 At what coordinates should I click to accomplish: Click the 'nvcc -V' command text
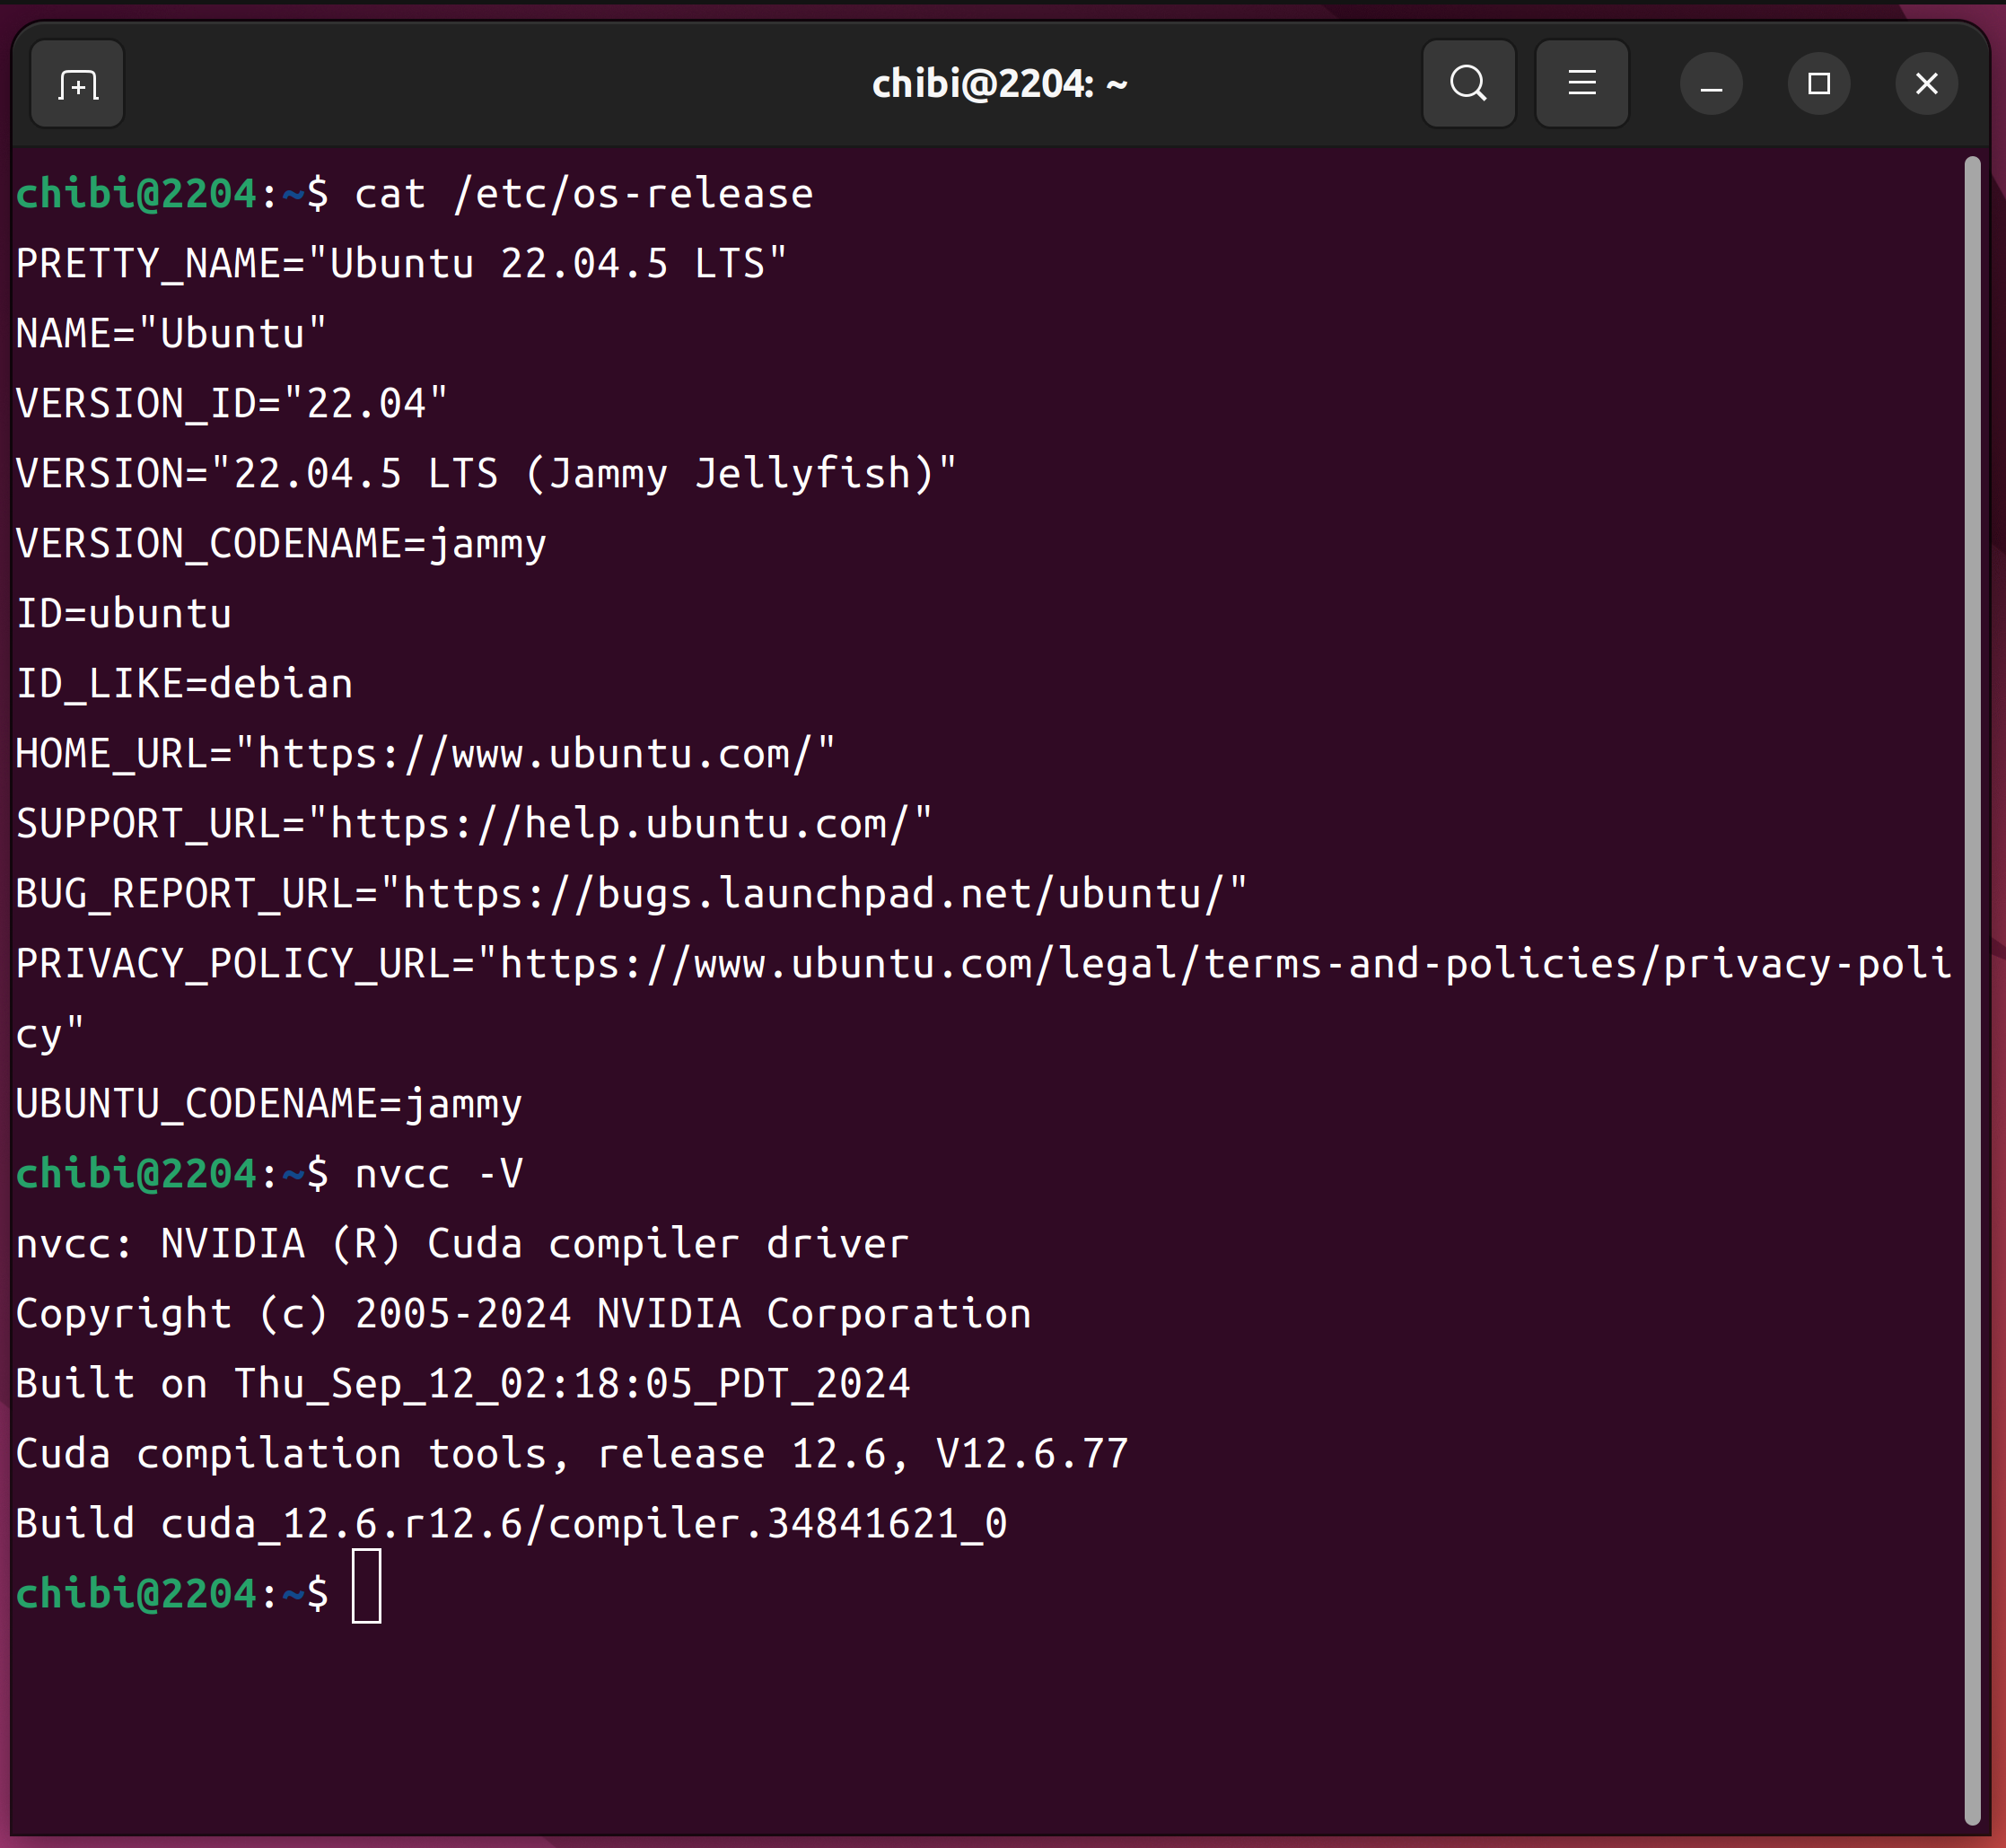(x=438, y=1174)
